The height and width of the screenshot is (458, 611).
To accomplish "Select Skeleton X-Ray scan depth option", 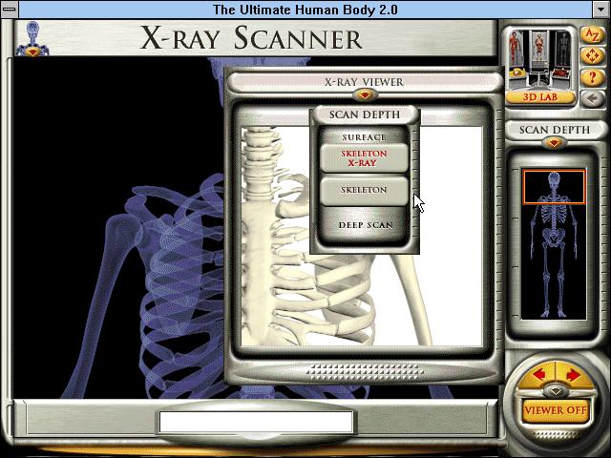I will 364,158.
